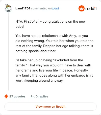Image resolution: width=101 pixels, height=115 pixels.
Task: Click the "commented on" header text
Action: 41,8
